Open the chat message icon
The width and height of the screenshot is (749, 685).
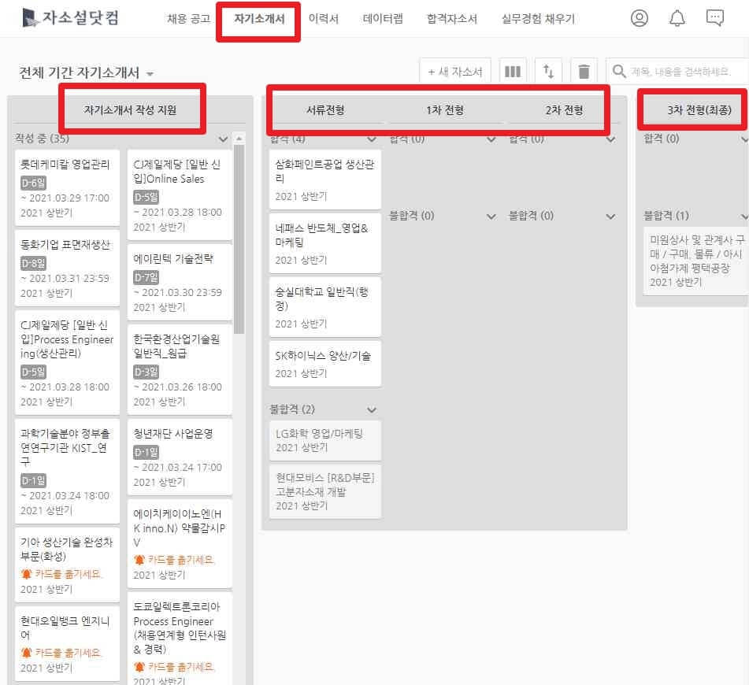[714, 18]
